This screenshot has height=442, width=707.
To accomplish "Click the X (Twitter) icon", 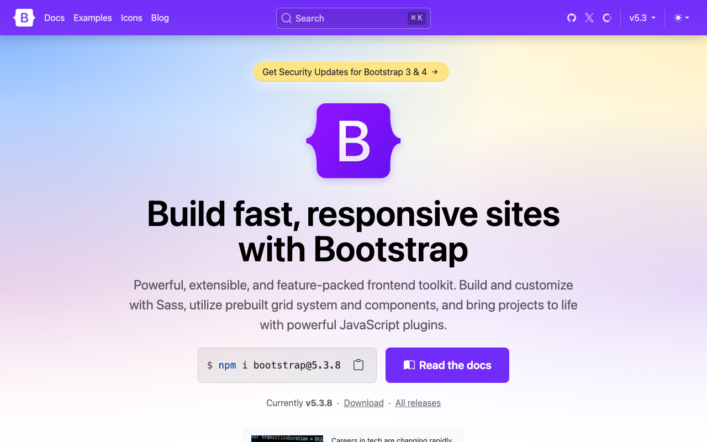I will (589, 18).
